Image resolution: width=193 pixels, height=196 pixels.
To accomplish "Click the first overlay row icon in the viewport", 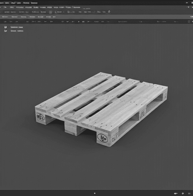I will pos(5,27).
